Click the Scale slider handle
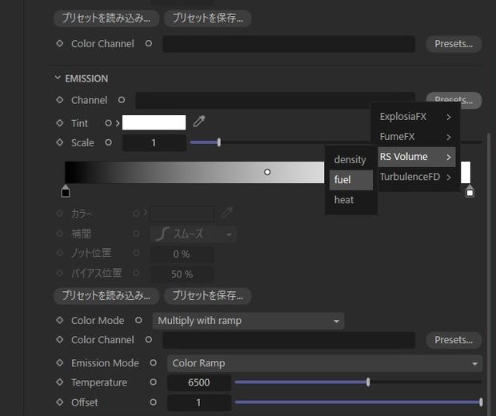The image size is (496, 416). [219, 142]
